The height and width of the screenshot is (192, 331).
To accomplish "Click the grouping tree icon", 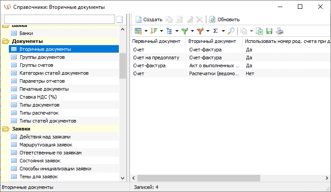I will (169, 31).
